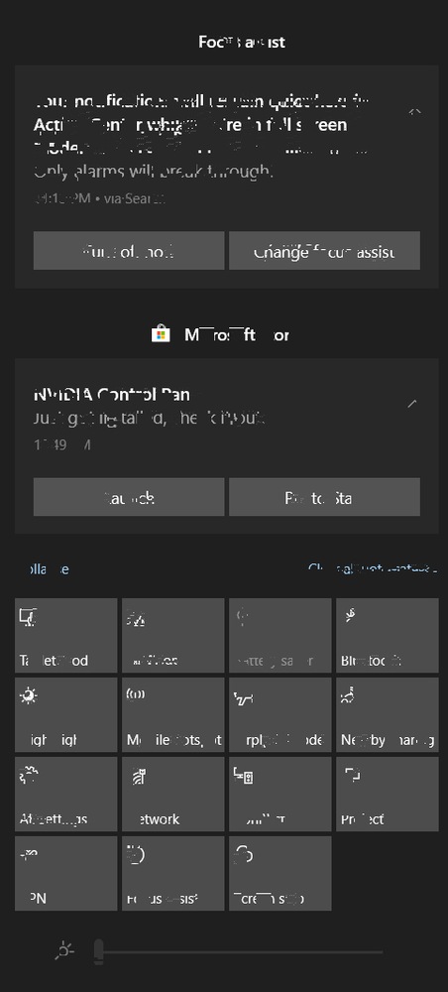Enable the Bluetooth quick action
This screenshot has width=448, height=992.
tap(387, 635)
